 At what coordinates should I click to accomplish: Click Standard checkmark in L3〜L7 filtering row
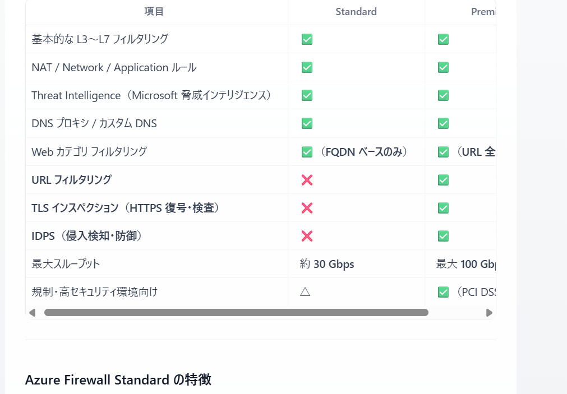[307, 39]
